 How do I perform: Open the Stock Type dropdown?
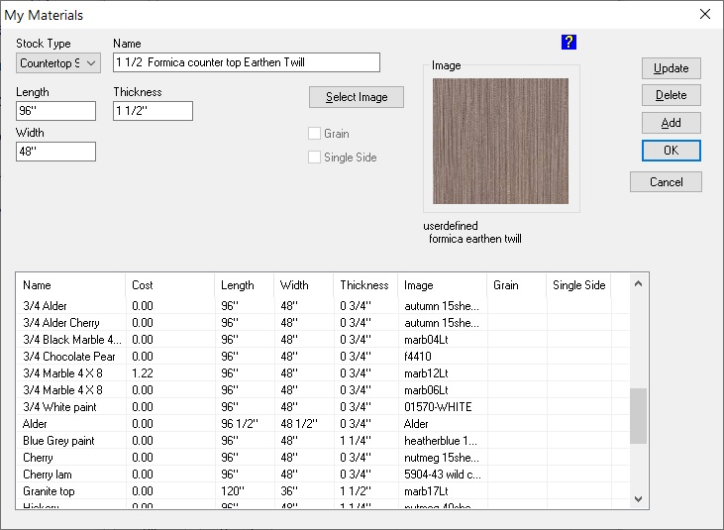tap(58, 63)
